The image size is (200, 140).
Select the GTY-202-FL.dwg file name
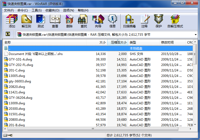pos(21,65)
